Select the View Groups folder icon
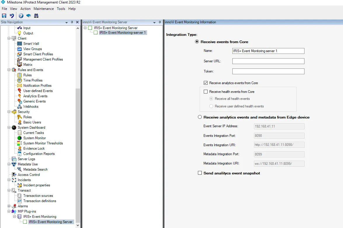The image size is (343, 228). click(x=20, y=49)
